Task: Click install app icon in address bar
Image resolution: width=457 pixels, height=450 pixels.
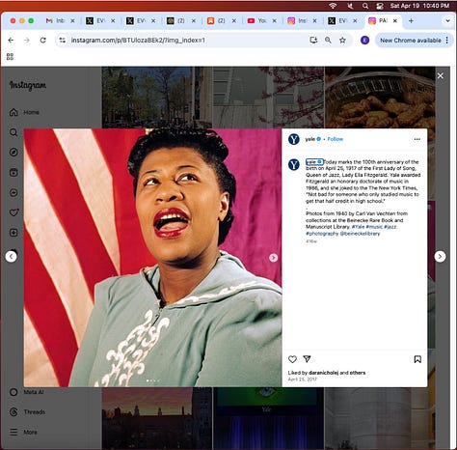Action: (x=313, y=41)
